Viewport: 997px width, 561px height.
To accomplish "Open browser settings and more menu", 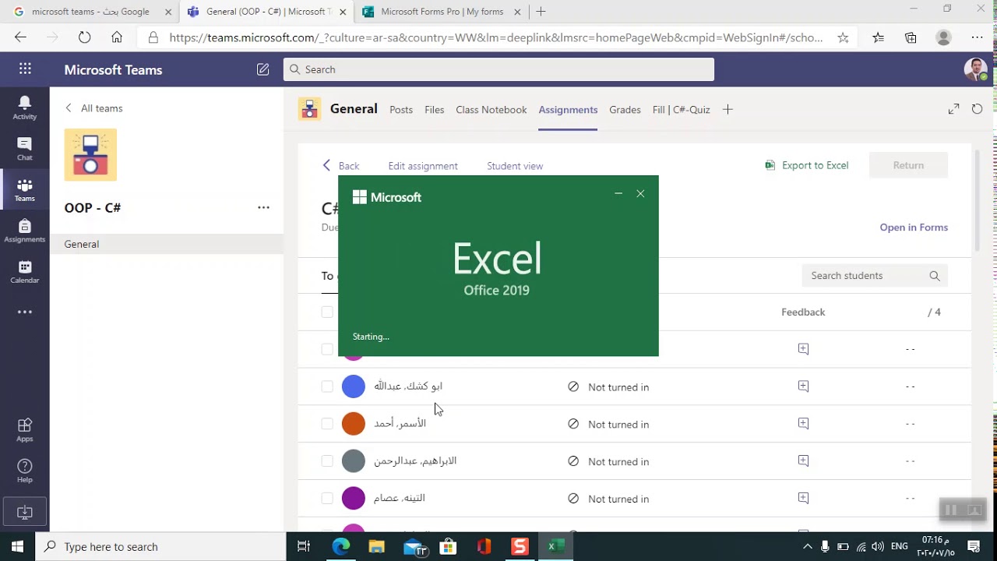I will (977, 37).
